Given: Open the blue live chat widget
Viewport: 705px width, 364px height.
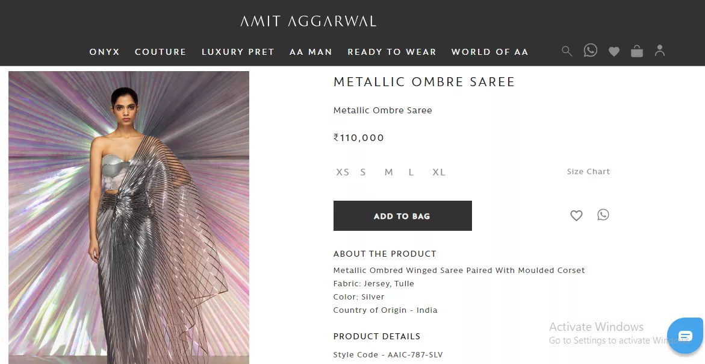Looking at the screenshot, I should (685, 336).
